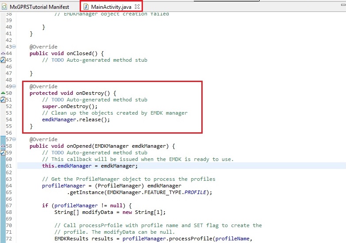Click the Java file icon on MainActivity.java tab

coord(86,7)
